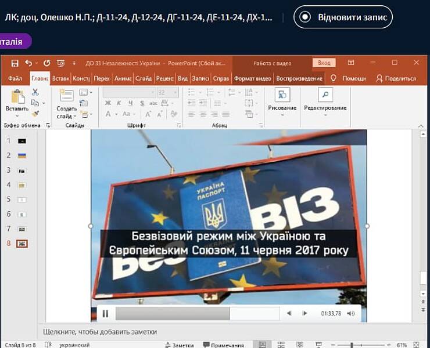Open the Воспроизведение tab
Screen dimensions: 430x348
click(x=299, y=78)
